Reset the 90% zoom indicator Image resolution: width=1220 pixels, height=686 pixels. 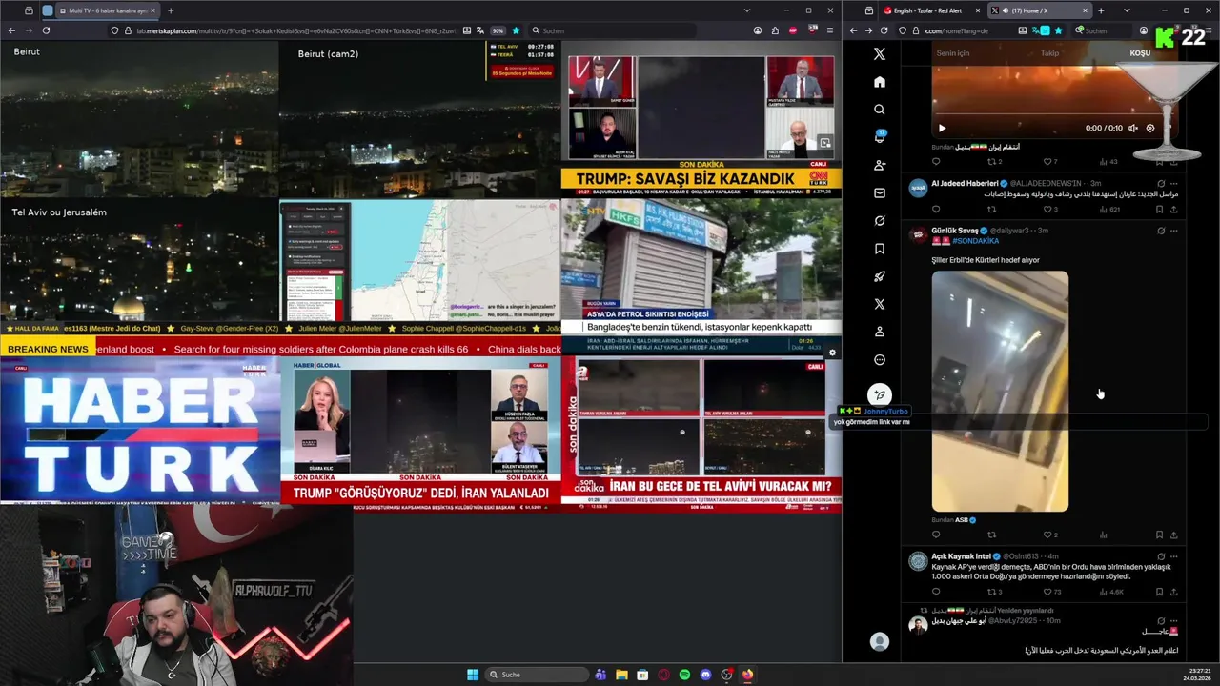point(497,30)
